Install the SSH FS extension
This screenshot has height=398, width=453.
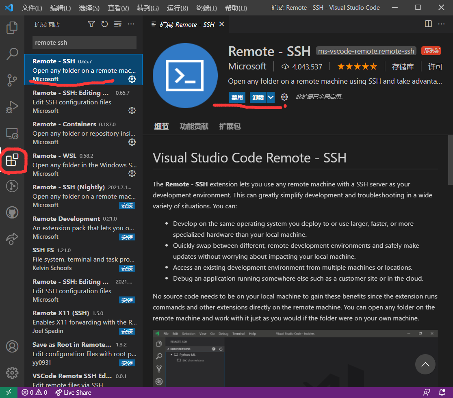[x=127, y=268]
